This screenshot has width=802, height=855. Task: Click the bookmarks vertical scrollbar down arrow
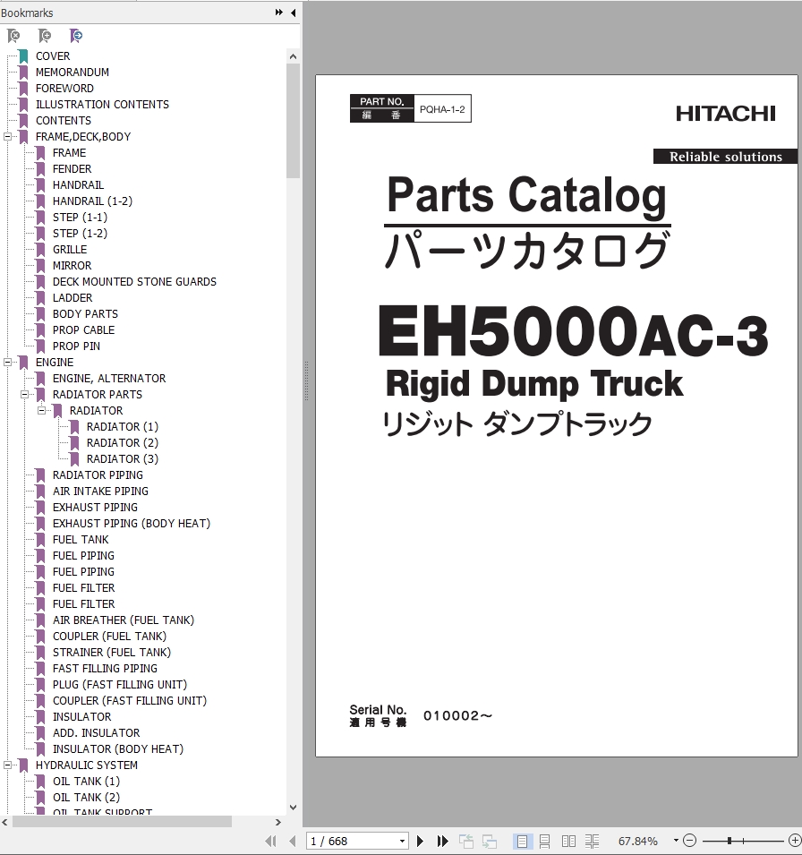(x=294, y=807)
